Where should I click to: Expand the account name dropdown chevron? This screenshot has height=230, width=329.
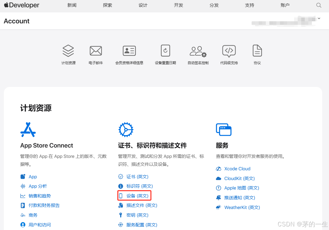click(x=319, y=19)
